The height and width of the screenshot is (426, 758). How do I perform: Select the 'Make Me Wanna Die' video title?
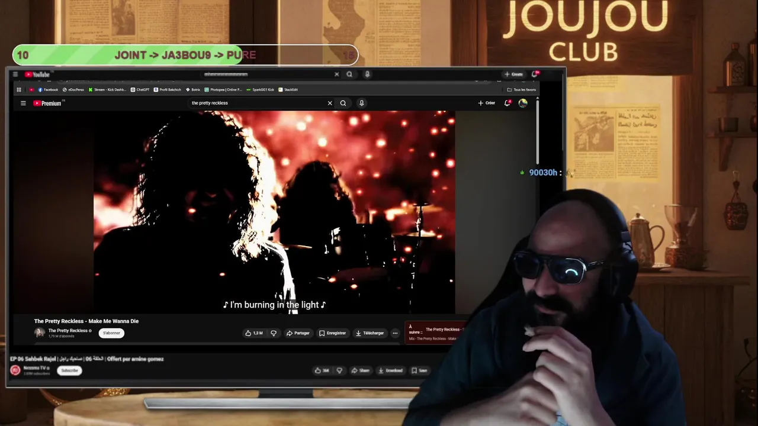pyautogui.click(x=86, y=321)
